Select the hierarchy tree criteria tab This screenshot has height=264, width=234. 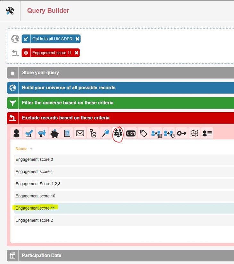click(93, 133)
